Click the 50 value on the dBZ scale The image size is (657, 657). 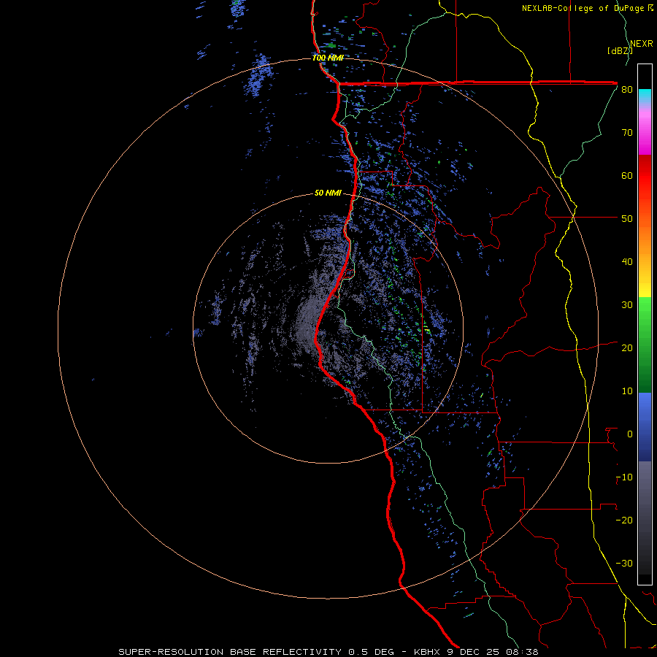(x=627, y=219)
